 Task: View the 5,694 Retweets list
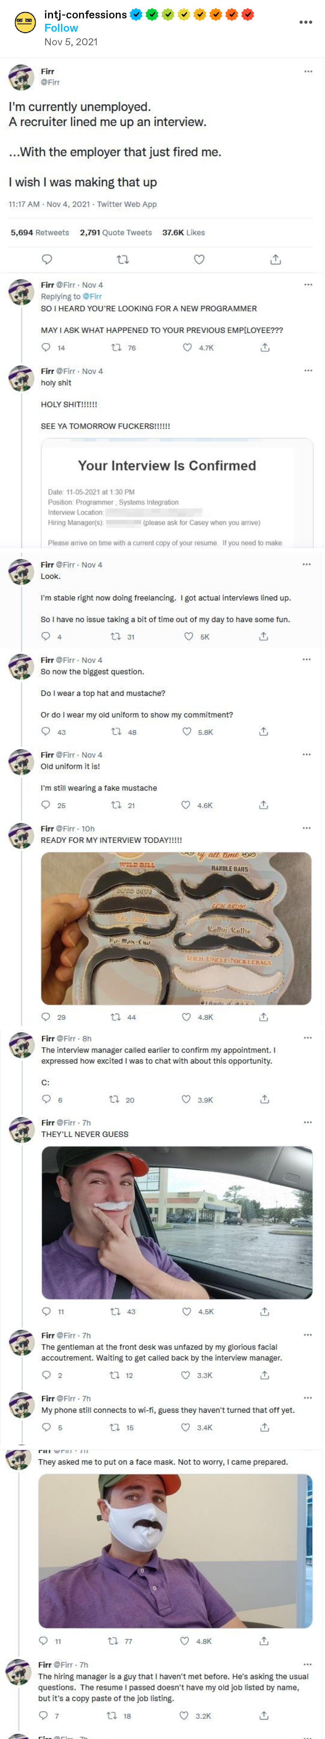40,232
